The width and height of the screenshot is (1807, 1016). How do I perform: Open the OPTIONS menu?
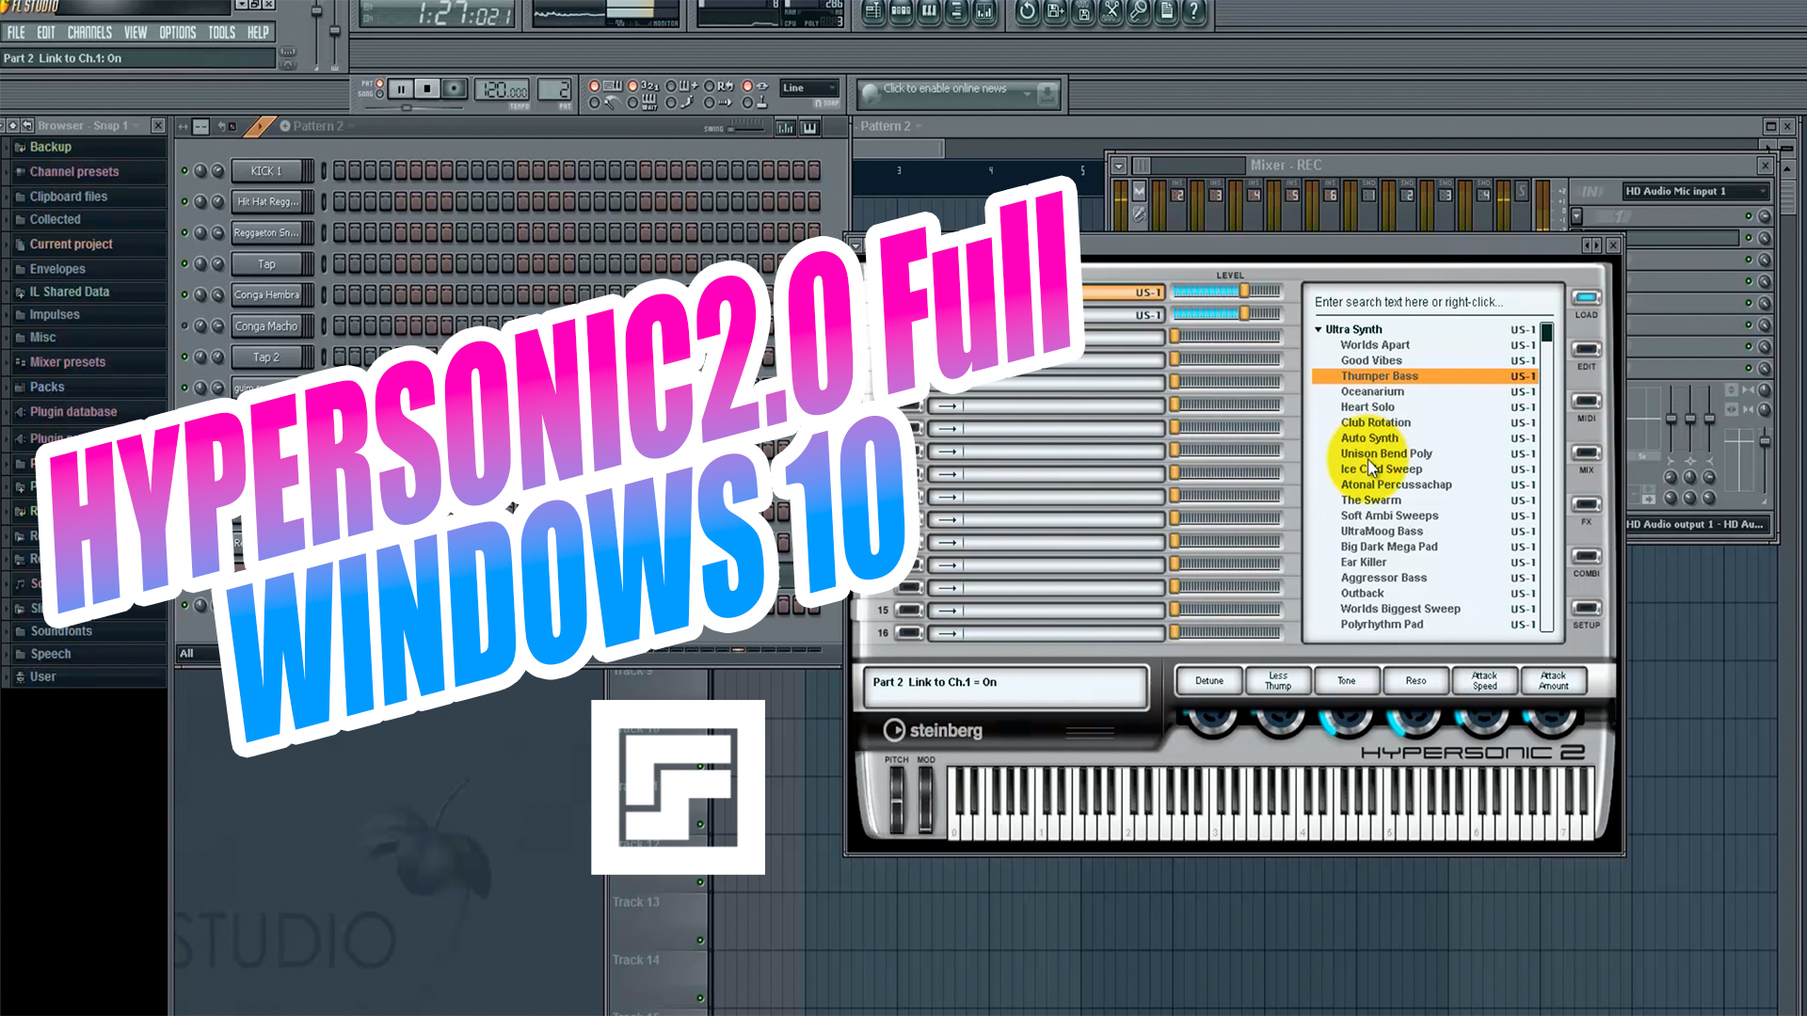coord(178,33)
